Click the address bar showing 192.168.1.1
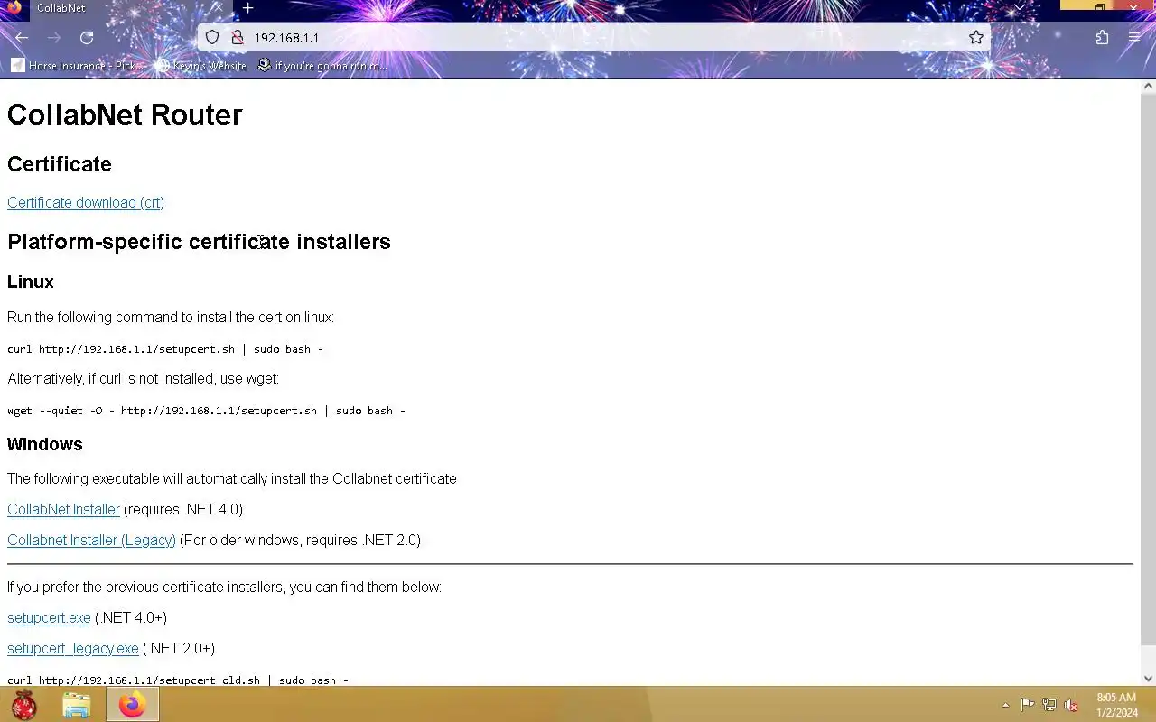Screen dimensions: 1156x722 coord(596,38)
